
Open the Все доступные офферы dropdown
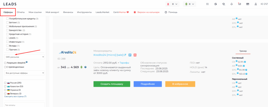pos(24,73)
